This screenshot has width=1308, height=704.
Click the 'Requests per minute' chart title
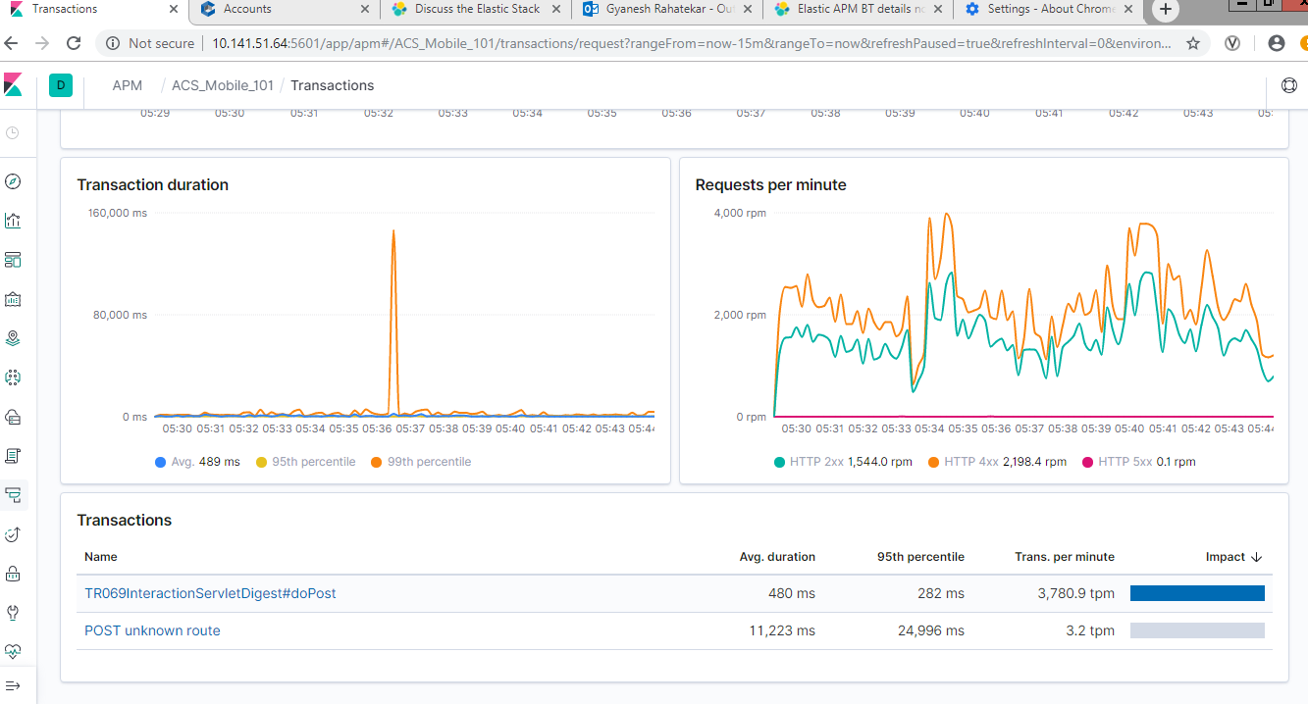coord(770,184)
